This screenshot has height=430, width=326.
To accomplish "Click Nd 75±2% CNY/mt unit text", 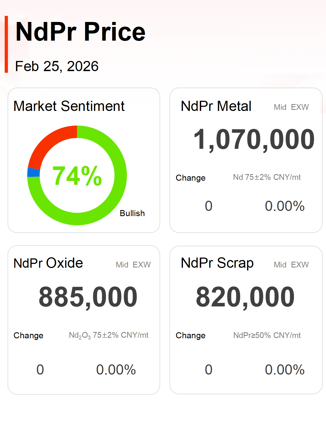I will [267, 177].
